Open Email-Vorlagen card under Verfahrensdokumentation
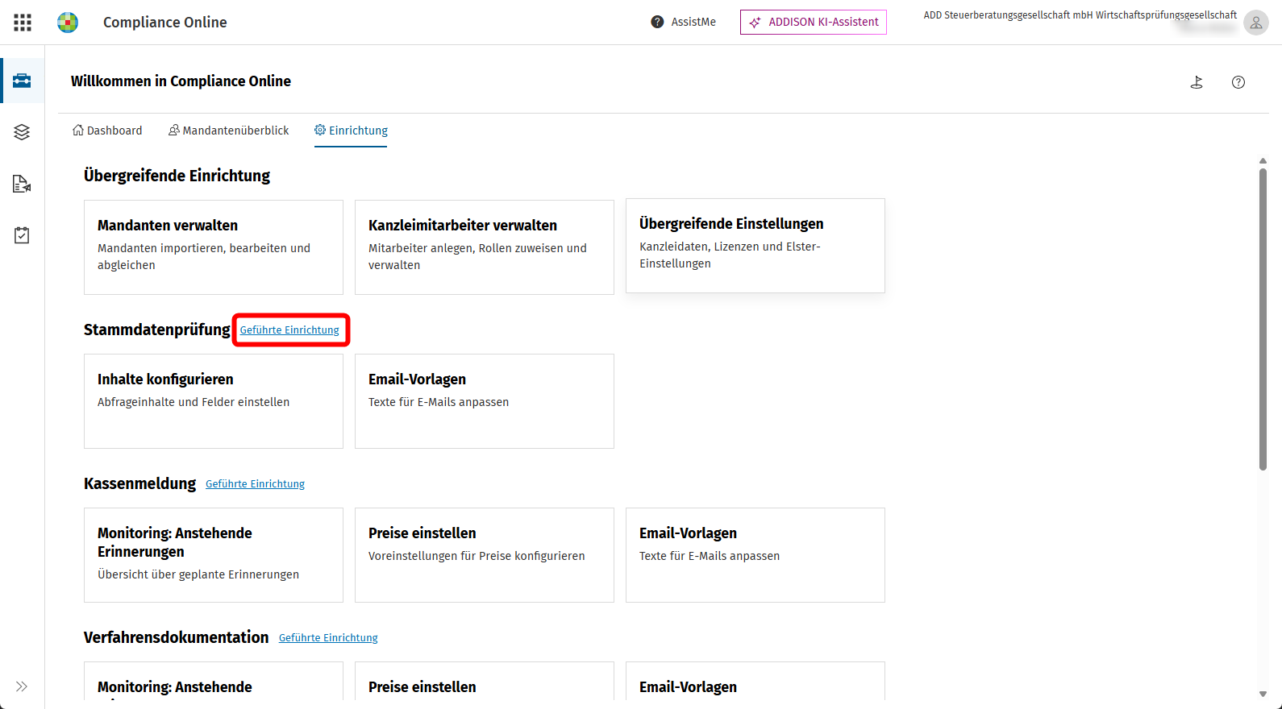This screenshot has height=709, width=1282. pyautogui.click(x=755, y=682)
